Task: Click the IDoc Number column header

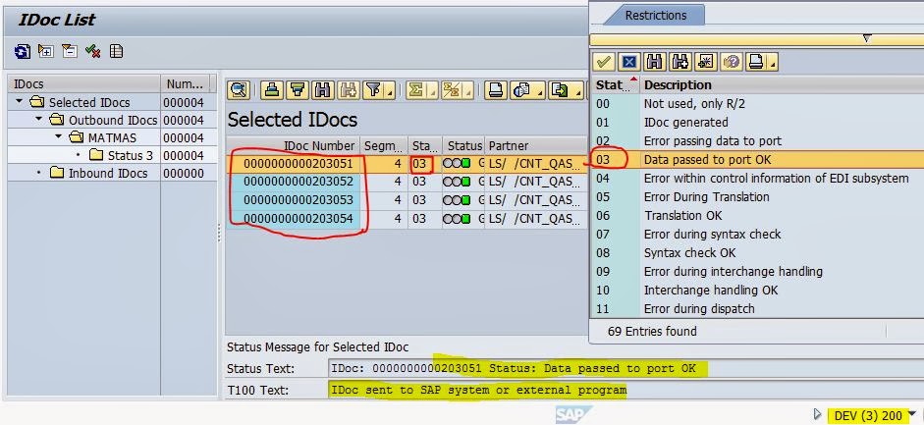Action: [294, 145]
